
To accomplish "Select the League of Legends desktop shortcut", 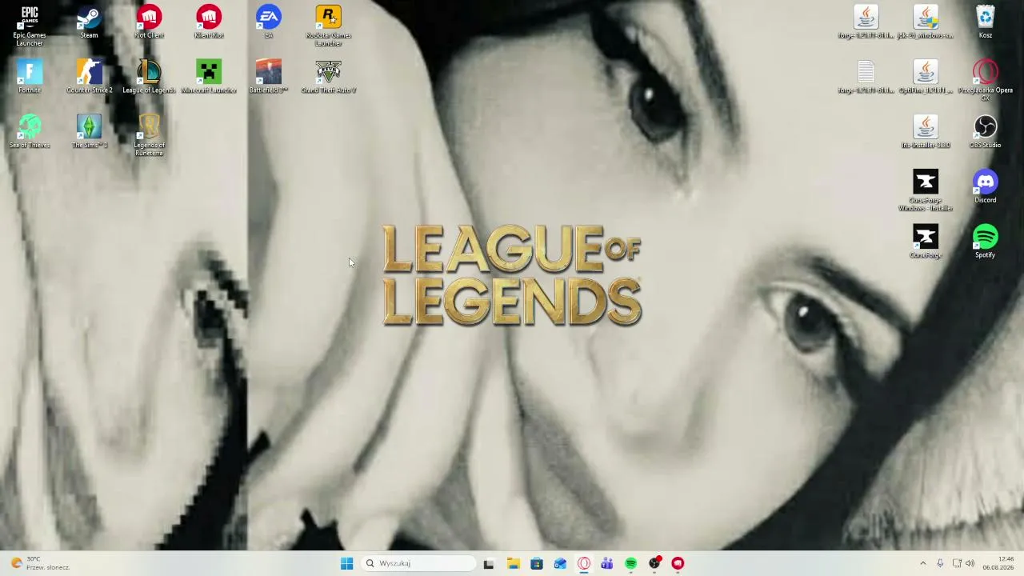I will click(x=149, y=77).
